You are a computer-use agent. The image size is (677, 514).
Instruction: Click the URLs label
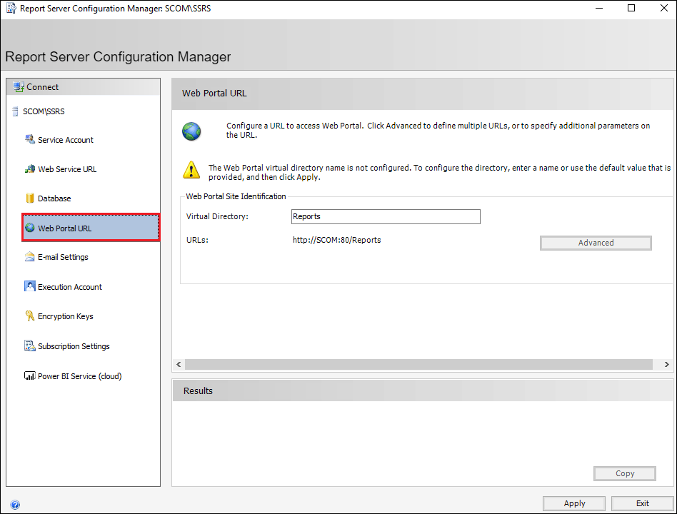(x=197, y=240)
